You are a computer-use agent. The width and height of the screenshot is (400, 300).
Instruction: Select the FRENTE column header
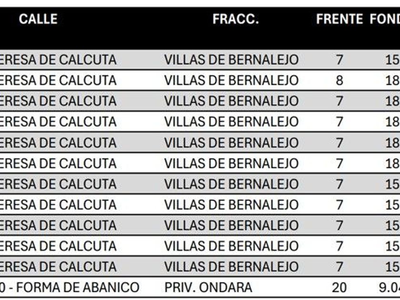click(x=339, y=19)
